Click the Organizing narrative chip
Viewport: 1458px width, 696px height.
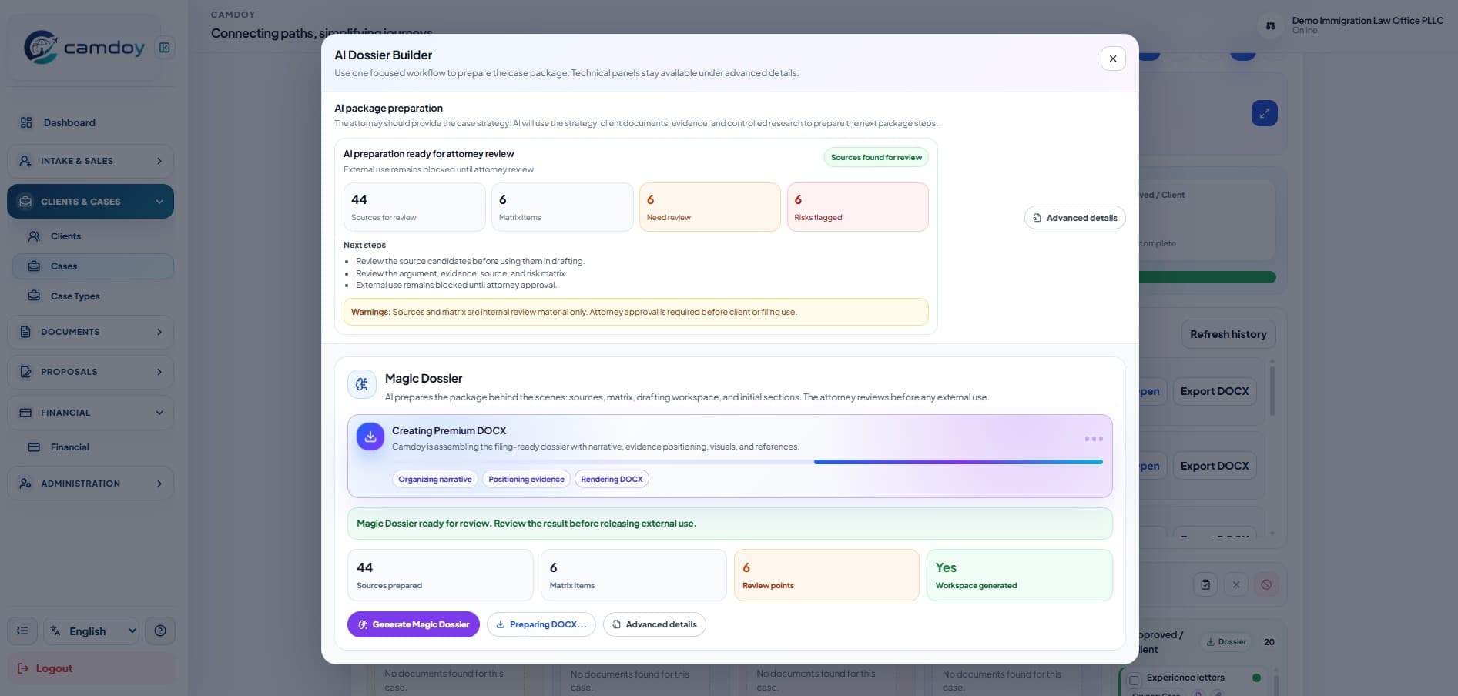(x=435, y=479)
